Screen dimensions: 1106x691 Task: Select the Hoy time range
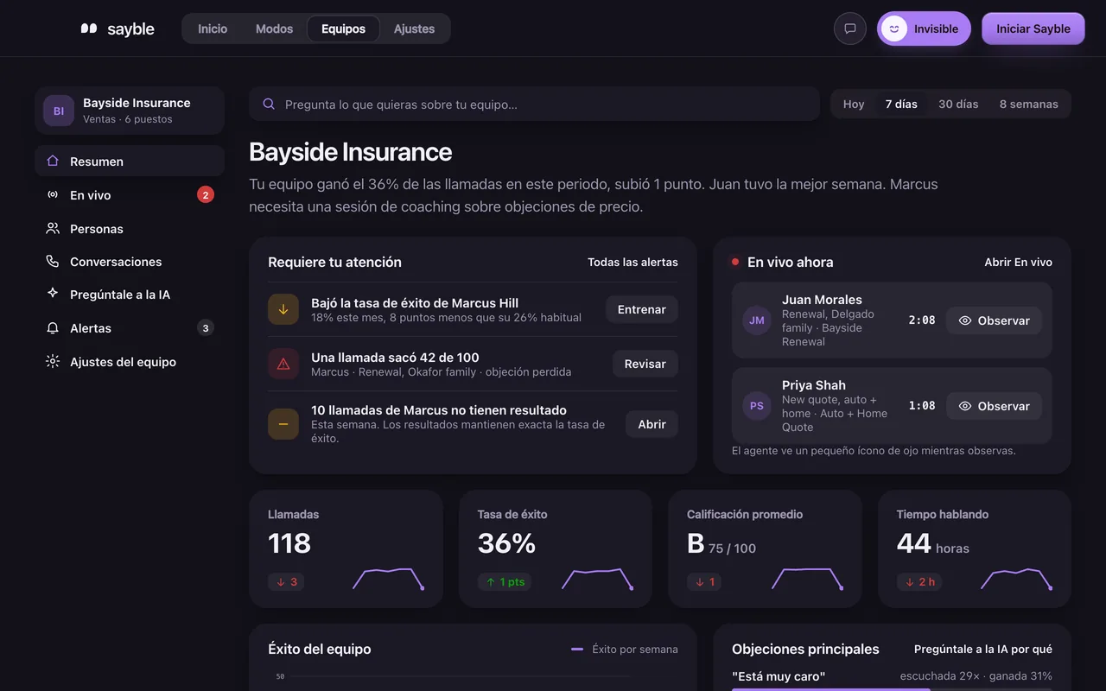tap(854, 104)
